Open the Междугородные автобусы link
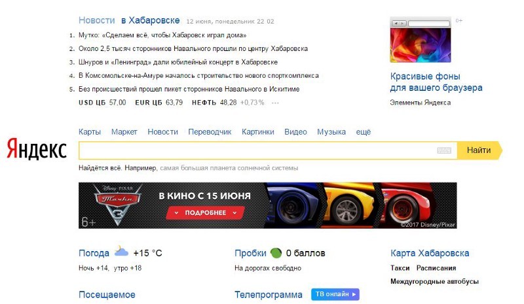 [x=434, y=281]
